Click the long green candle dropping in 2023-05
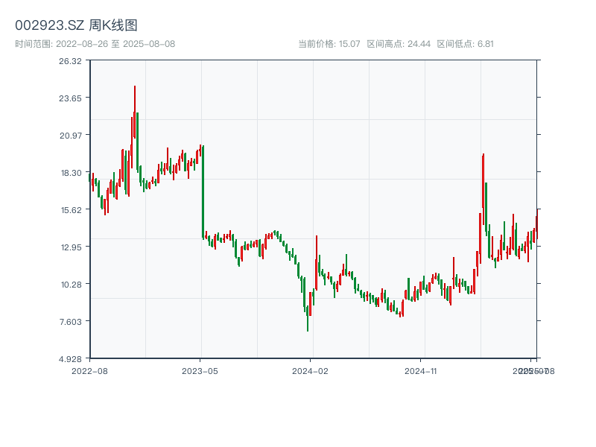This screenshot has height=447, width=596. [x=203, y=192]
